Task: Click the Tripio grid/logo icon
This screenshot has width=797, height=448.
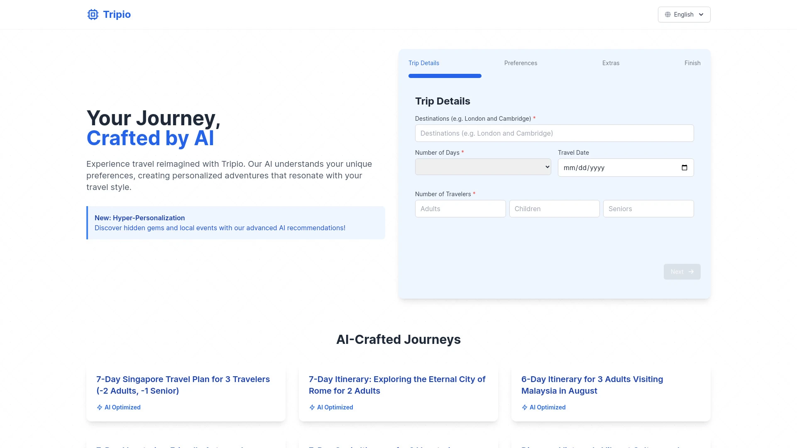Action: [93, 14]
